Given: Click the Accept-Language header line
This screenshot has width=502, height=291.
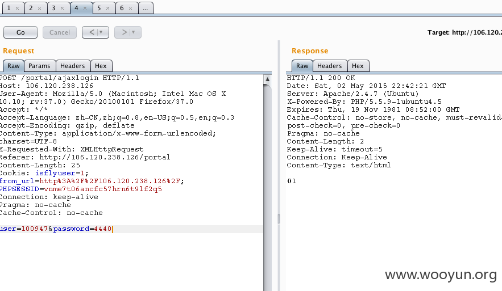Looking at the screenshot, I should pos(117,117).
